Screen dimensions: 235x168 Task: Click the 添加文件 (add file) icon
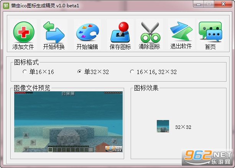pyautogui.click(x=23, y=35)
